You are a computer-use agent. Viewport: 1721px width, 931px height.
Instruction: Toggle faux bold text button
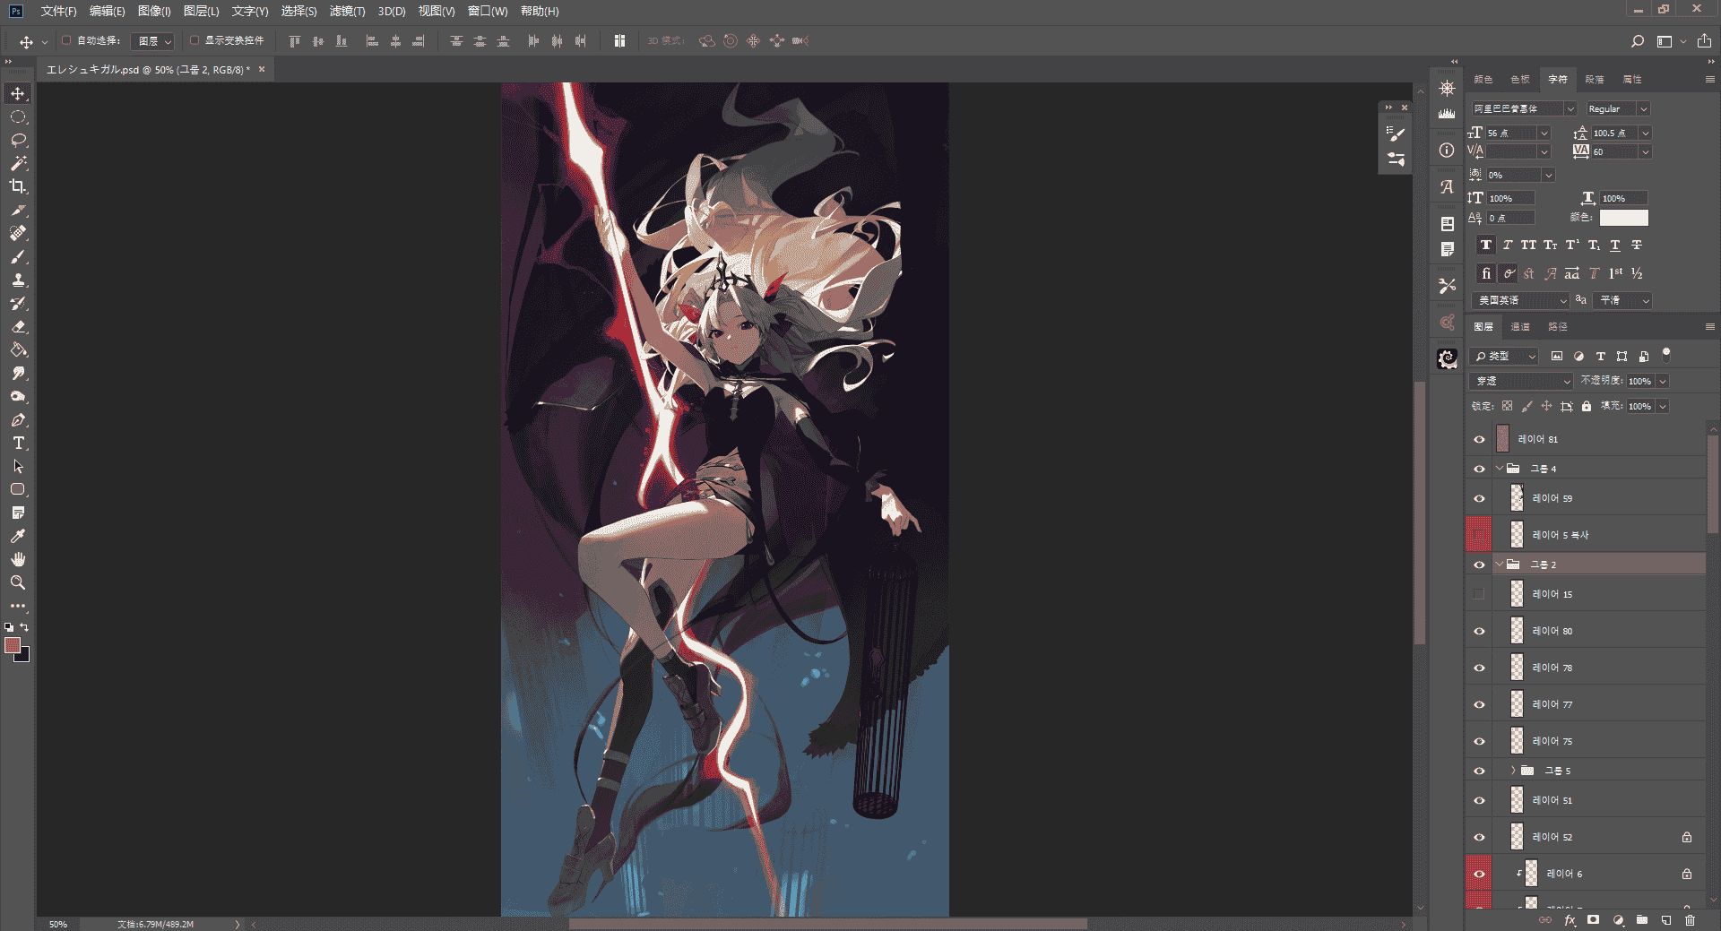point(1486,245)
